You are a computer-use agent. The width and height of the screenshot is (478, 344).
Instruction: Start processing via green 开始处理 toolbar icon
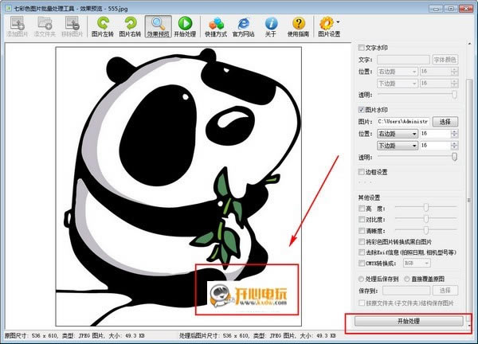pos(185,27)
